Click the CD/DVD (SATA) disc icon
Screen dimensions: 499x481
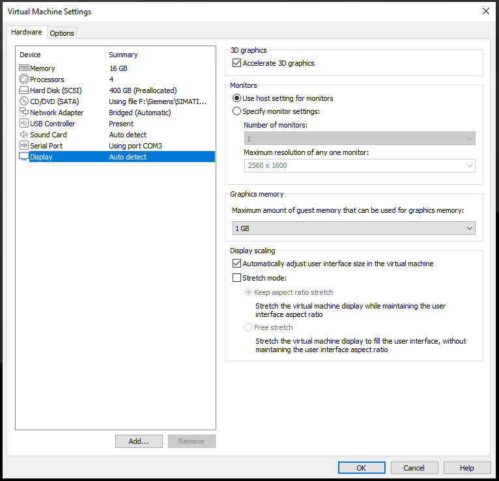(x=24, y=102)
